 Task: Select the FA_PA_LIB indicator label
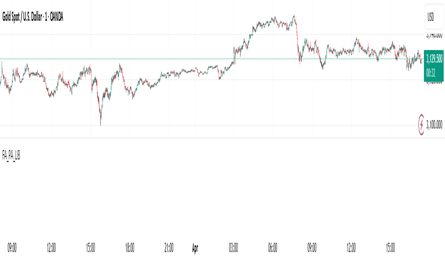tap(11, 155)
